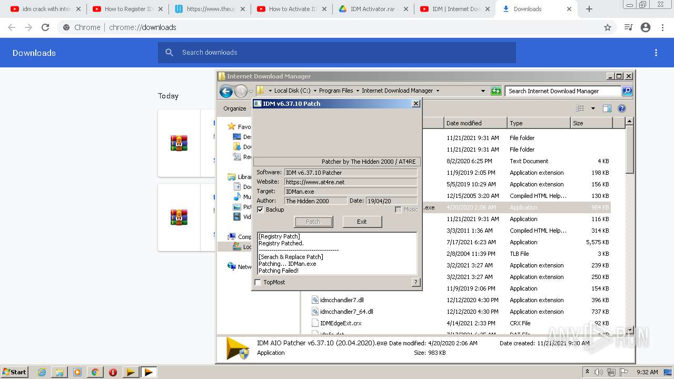Open the dropdown after Internet Download Manager breadcrumb

click(x=437, y=91)
